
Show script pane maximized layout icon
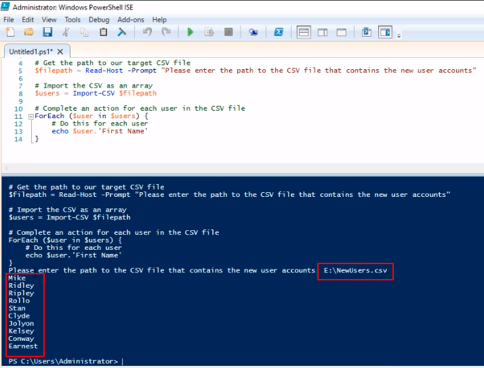[x=342, y=32]
